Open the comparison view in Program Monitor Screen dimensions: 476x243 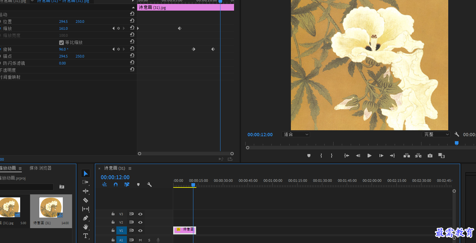(x=441, y=155)
